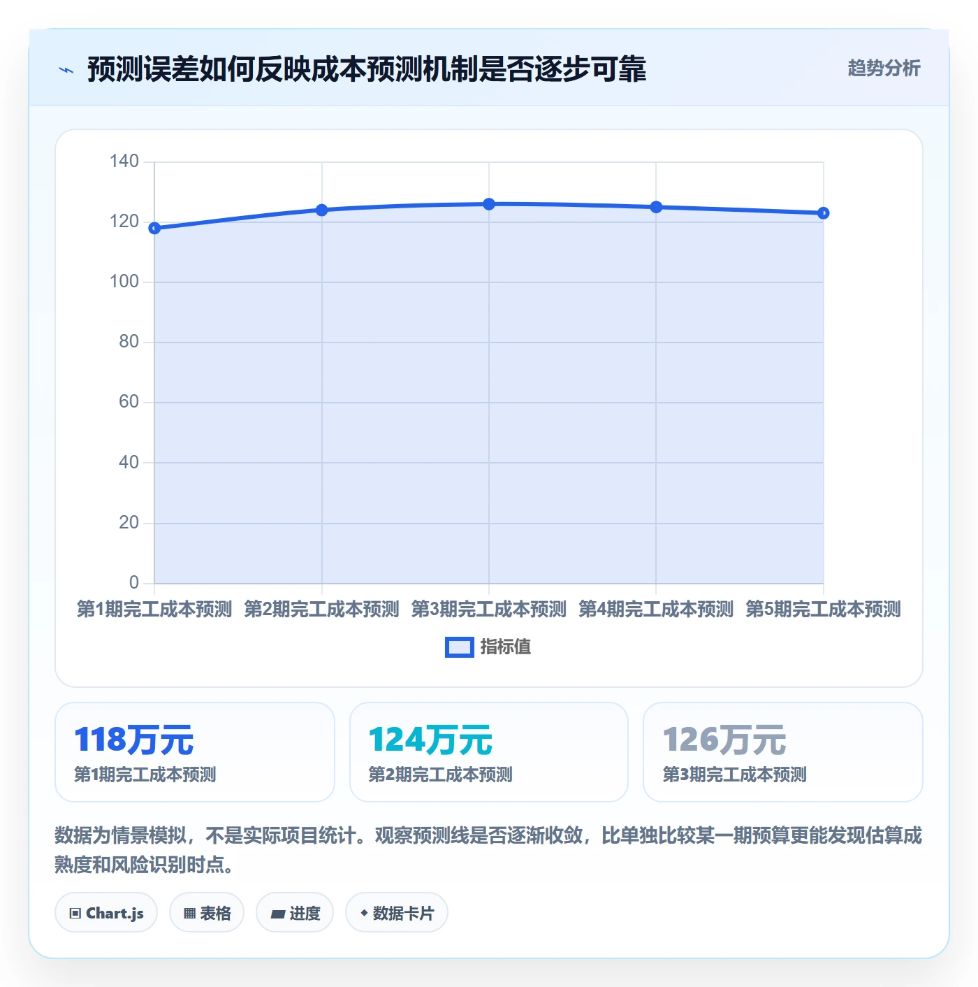Click the y-axis value 140

click(x=124, y=161)
